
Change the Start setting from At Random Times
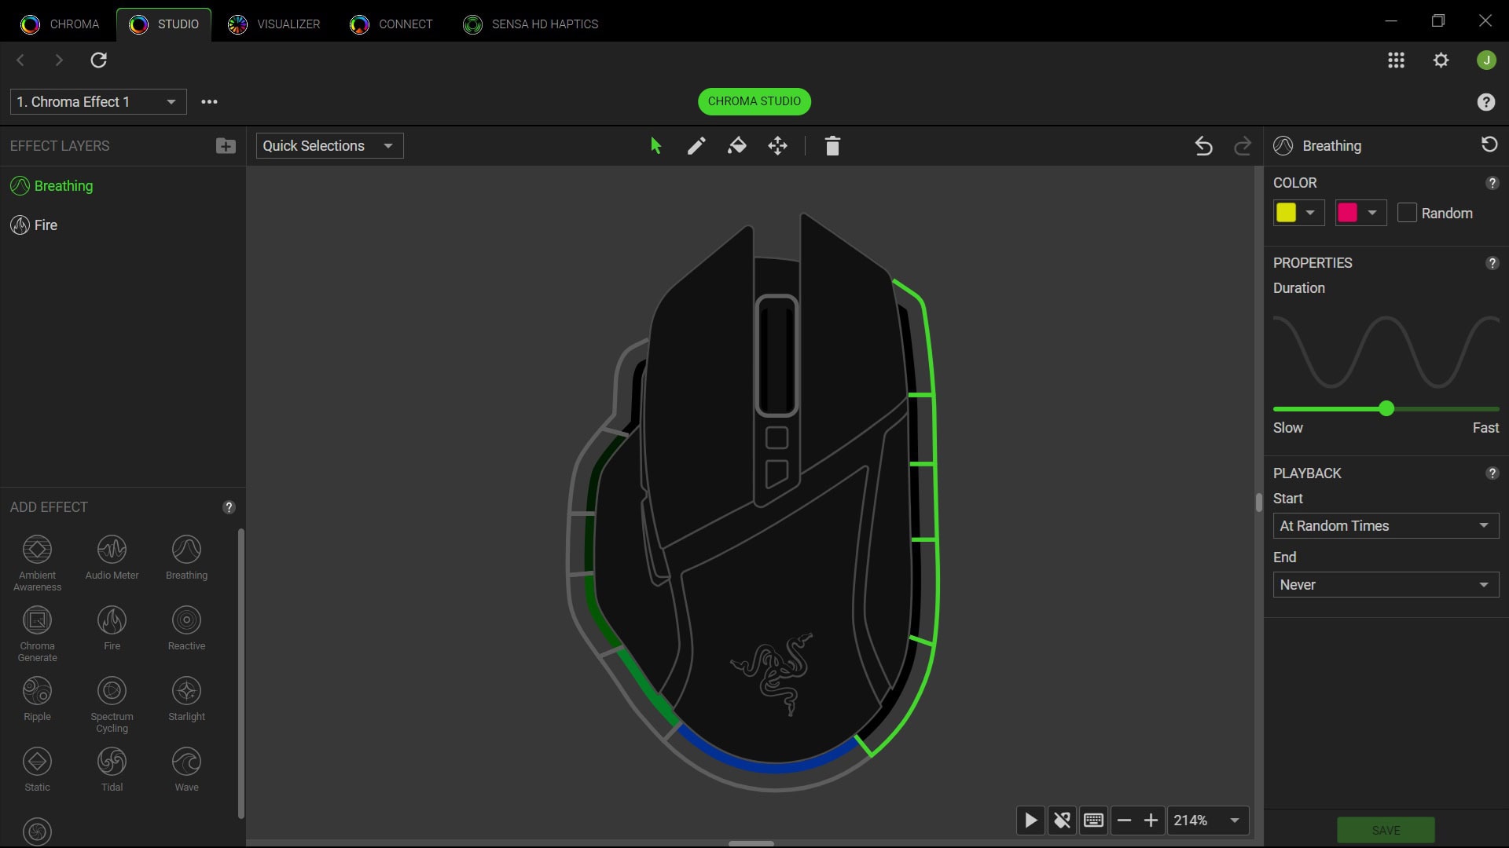click(x=1385, y=525)
